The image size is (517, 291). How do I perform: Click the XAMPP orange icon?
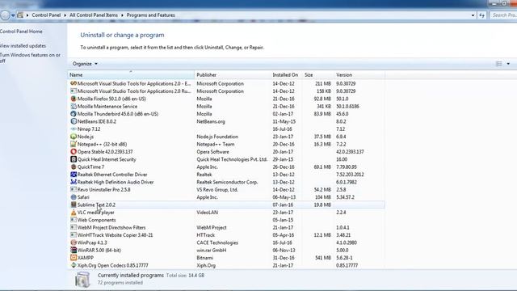74,258
